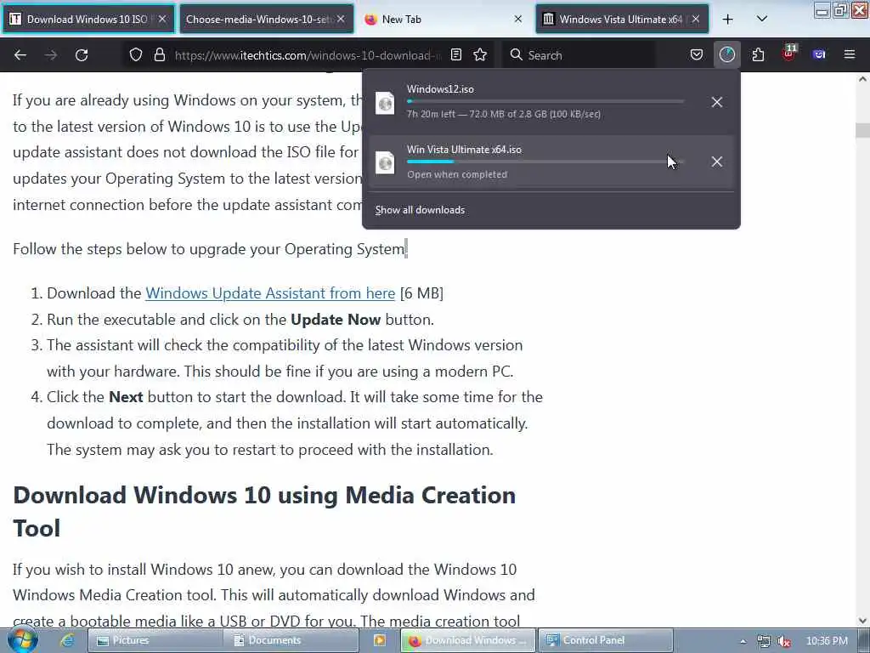
Task: Click the site security padlock icon
Action: click(160, 55)
